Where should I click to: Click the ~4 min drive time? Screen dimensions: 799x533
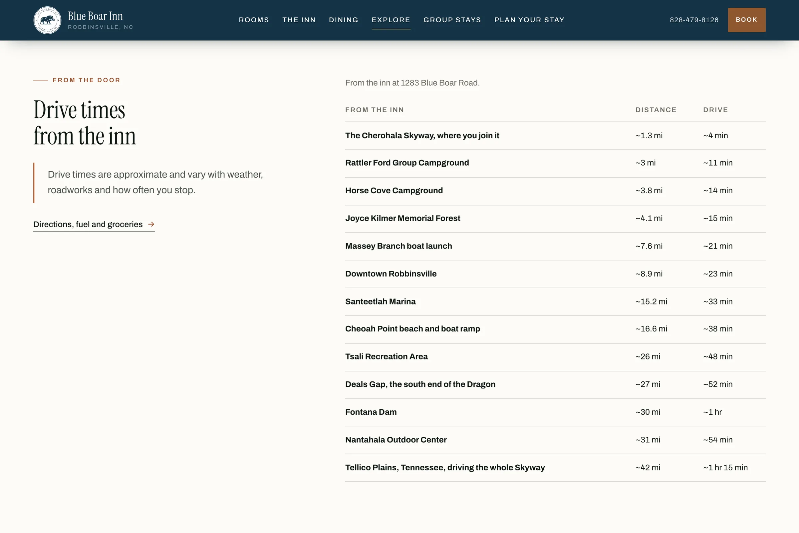pos(715,136)
